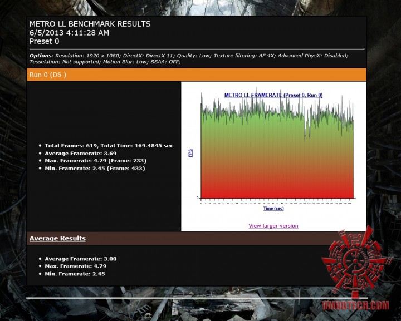Click the 'Average Results' heading
Screen dimensions: 401x321
pos(57,238)
